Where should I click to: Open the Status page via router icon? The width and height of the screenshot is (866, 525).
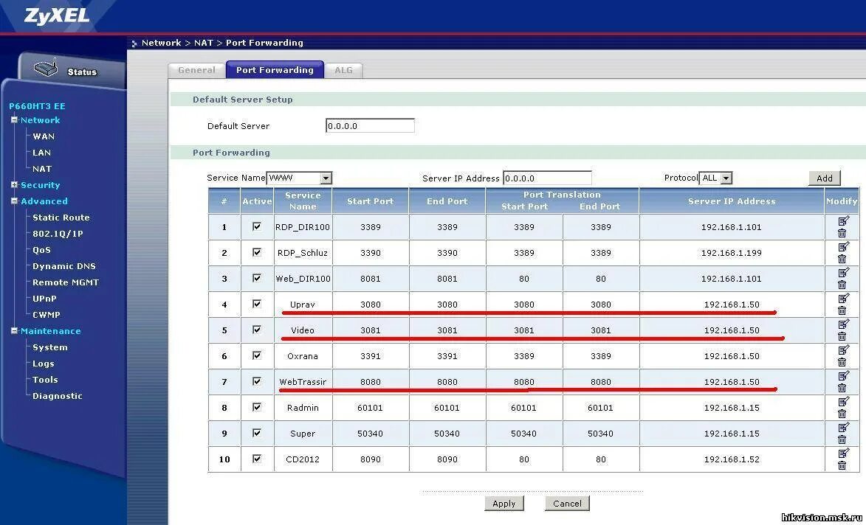[x=46, y=69]
